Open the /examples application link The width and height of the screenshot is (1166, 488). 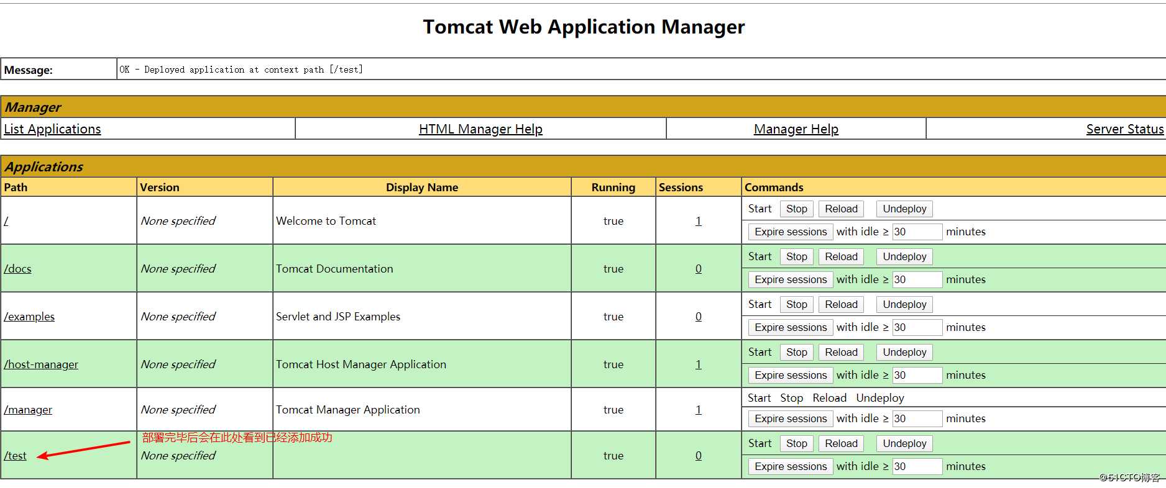29,317
